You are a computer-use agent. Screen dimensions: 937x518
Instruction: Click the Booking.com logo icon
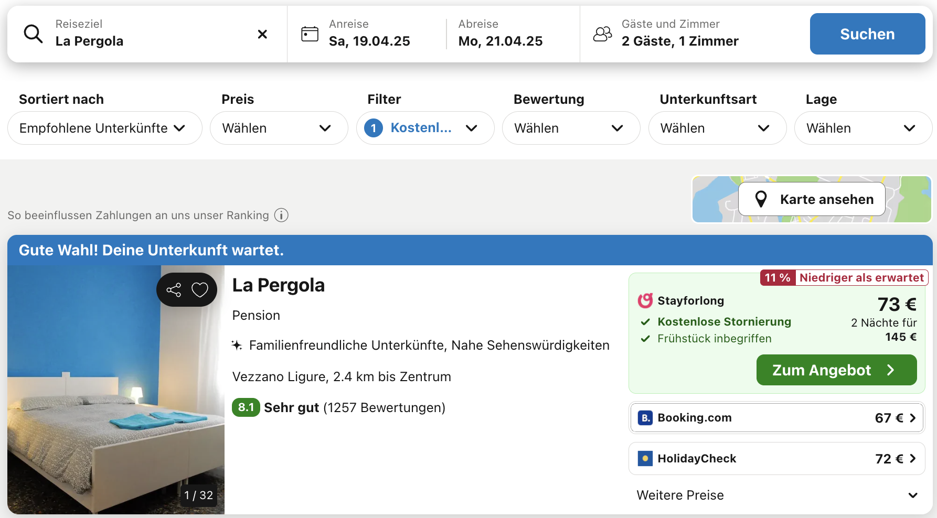click(x=645, y=418)
